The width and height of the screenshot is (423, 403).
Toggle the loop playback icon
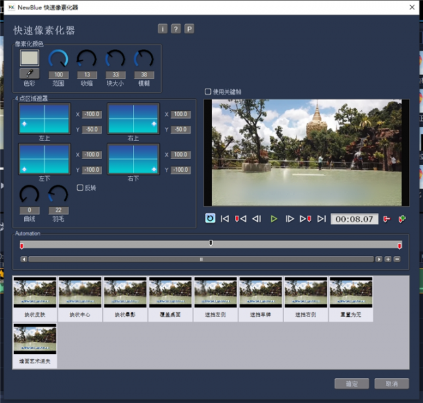(210, 218)
